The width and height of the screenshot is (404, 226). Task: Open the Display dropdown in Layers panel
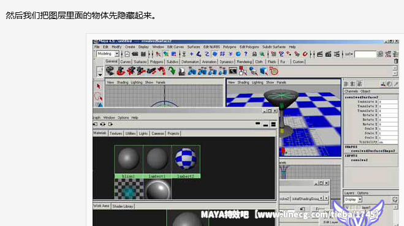pyautogui.click(x=353, y=200)
